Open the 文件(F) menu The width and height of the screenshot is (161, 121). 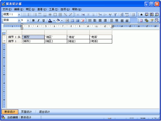(x=7, y=9)
